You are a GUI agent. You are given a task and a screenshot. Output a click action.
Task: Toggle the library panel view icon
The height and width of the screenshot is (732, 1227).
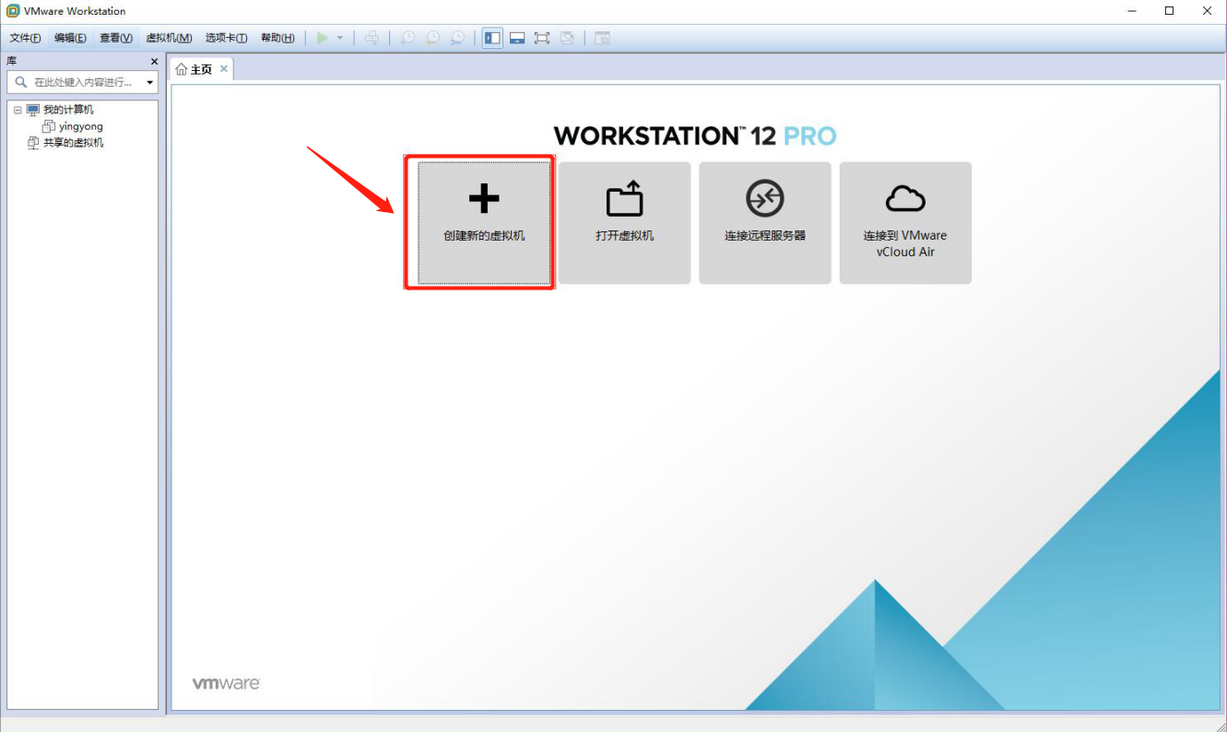coord(493,38)
